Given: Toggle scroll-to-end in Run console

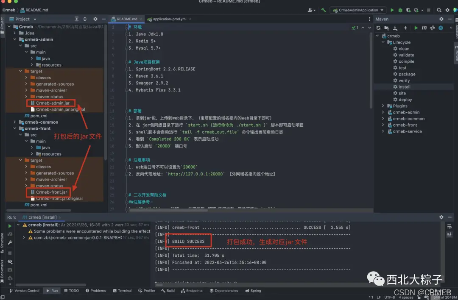Looking at the screenshot, I should click(449, 234).
